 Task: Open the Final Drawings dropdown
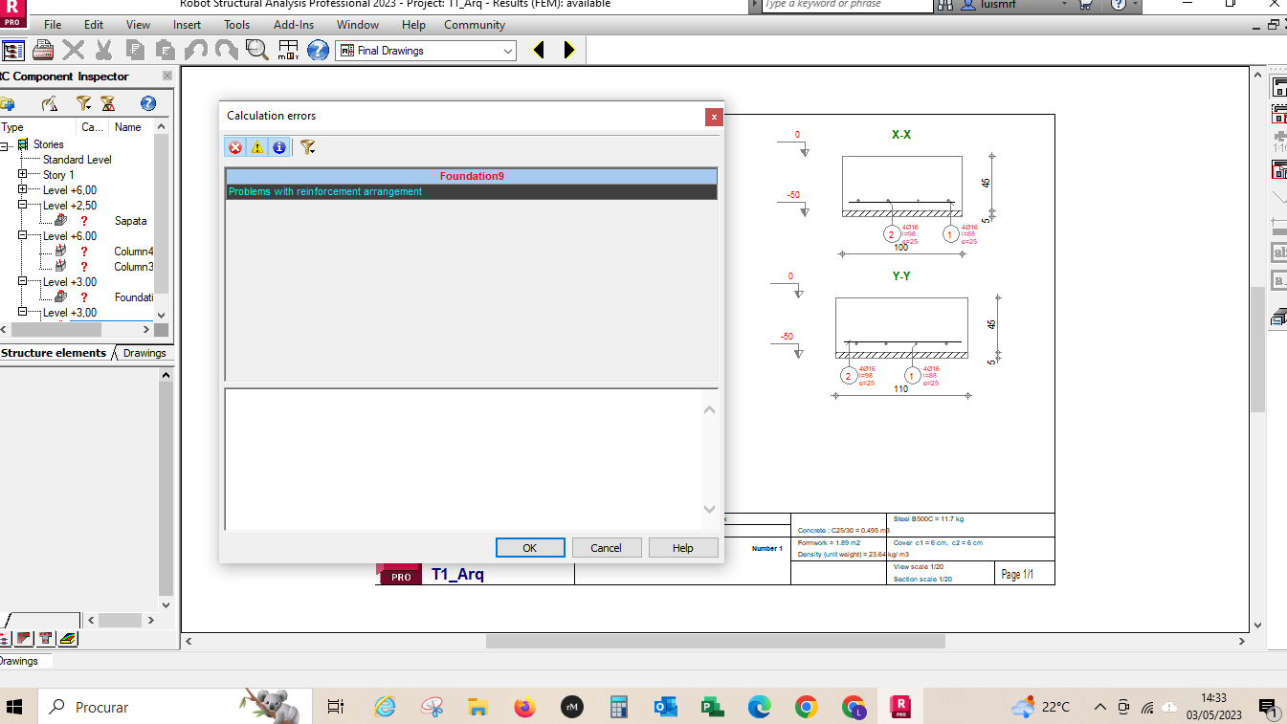click(509, 50)
